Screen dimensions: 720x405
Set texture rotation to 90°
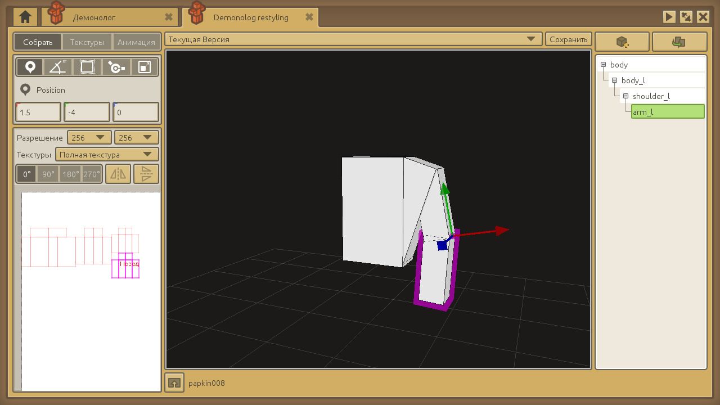(x=48, y=174)
